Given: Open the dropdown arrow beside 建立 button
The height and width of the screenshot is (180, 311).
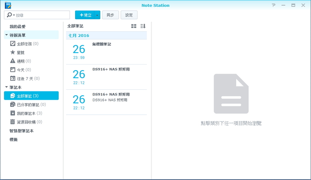Looking at the screenshot, I should [97, 15].
